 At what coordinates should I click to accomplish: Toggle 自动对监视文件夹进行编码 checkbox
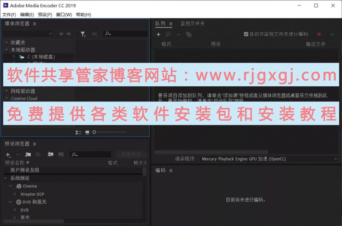(x=246, y=34)
